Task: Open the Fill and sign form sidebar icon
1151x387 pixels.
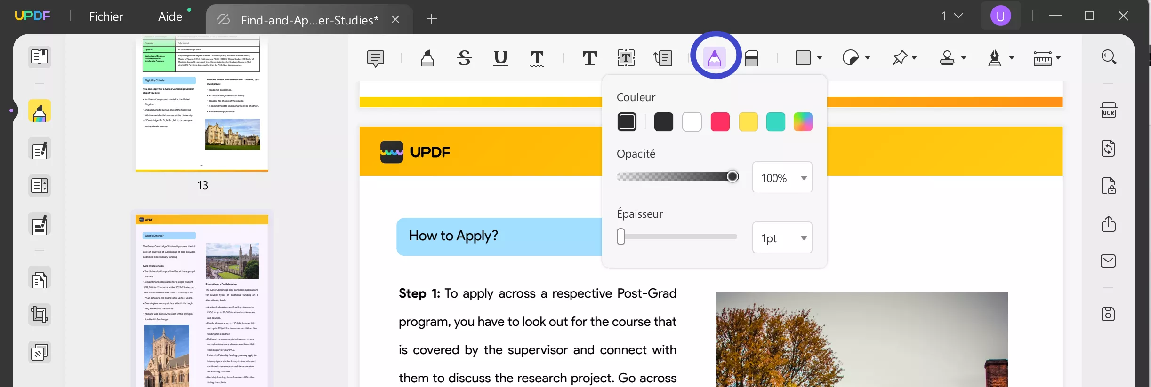Action: point(40,224)
